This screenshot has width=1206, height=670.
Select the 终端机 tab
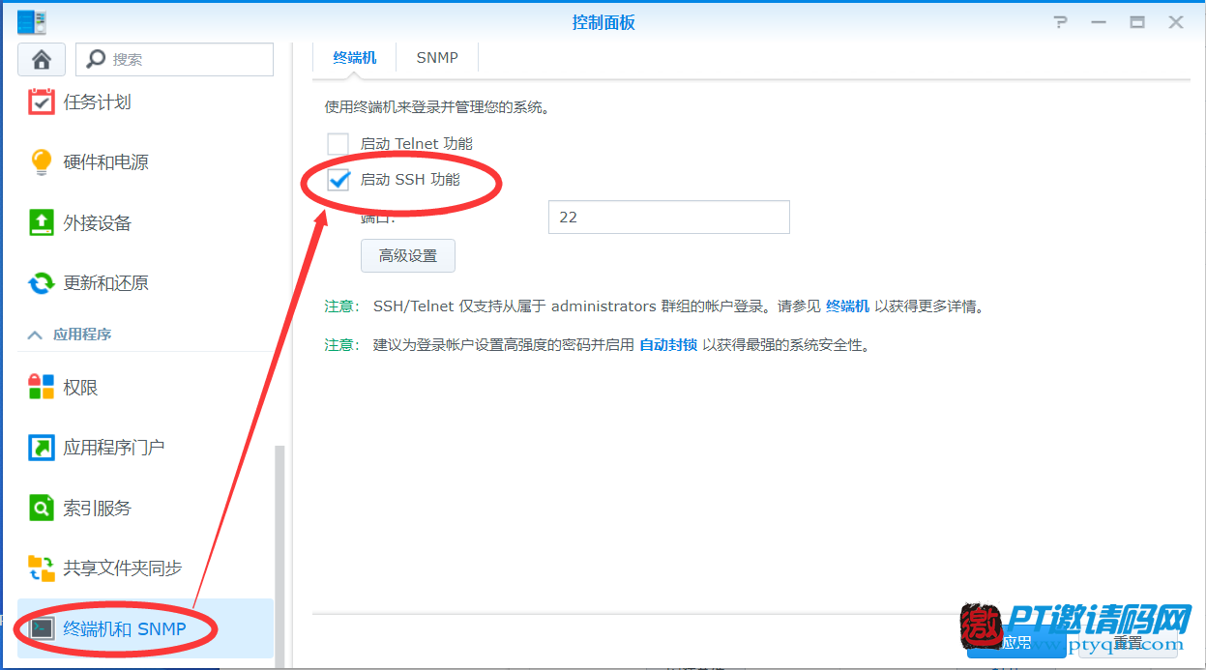[x=354, y=57]
